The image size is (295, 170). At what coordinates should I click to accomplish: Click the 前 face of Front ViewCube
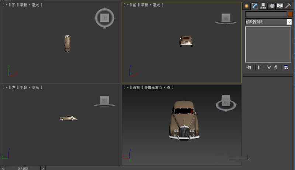coord(226,18)
